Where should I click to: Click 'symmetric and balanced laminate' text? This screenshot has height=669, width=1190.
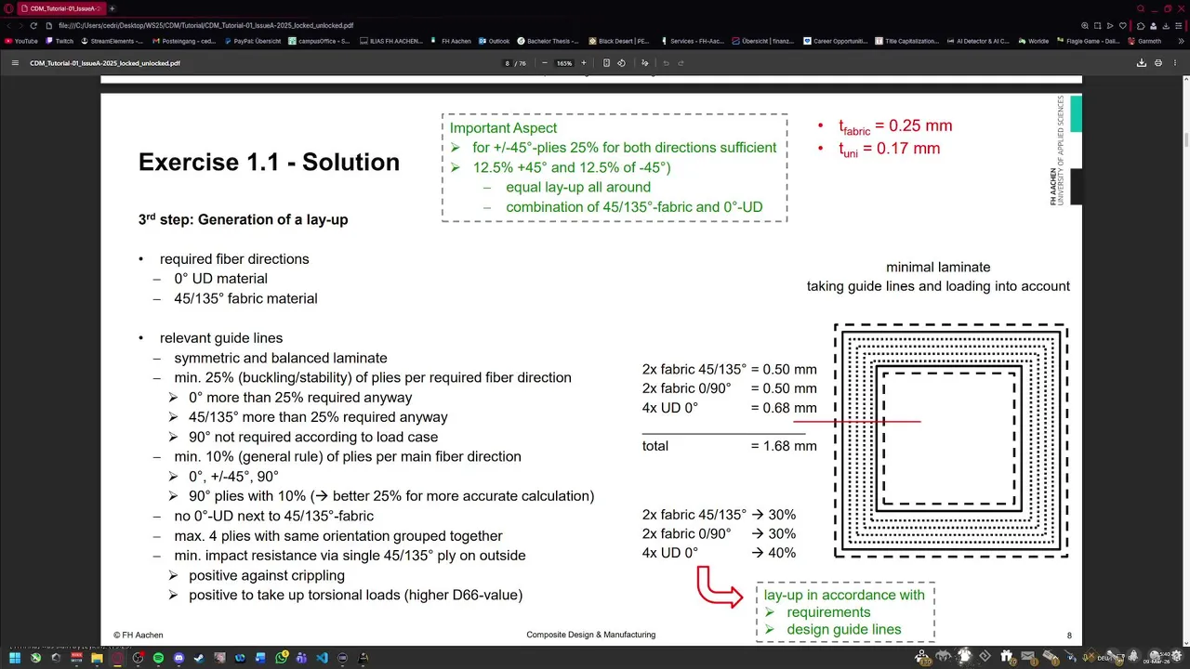pos(281,358)
